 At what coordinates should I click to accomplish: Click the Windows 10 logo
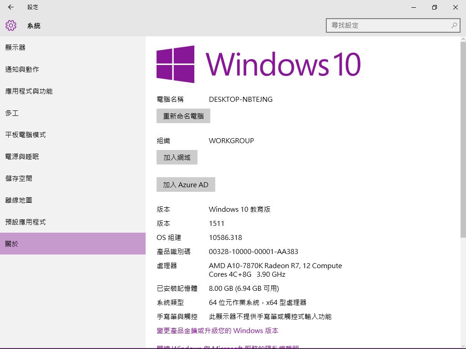tap(258, 64)
